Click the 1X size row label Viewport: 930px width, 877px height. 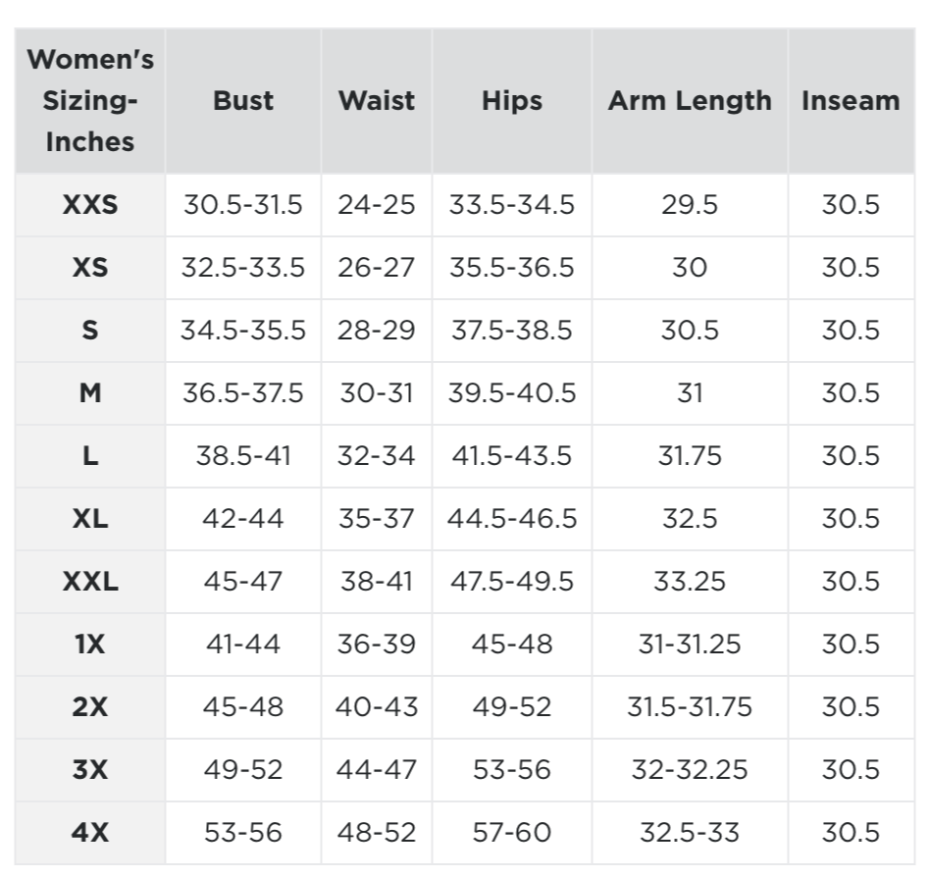[x=90, y=645]
